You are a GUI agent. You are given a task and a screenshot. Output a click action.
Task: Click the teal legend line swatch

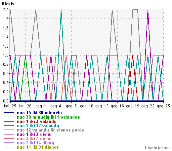[9, 126]
